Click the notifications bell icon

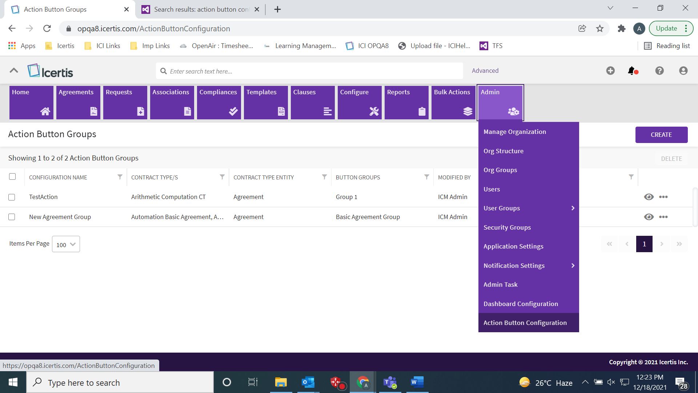(x=632, y=71)
